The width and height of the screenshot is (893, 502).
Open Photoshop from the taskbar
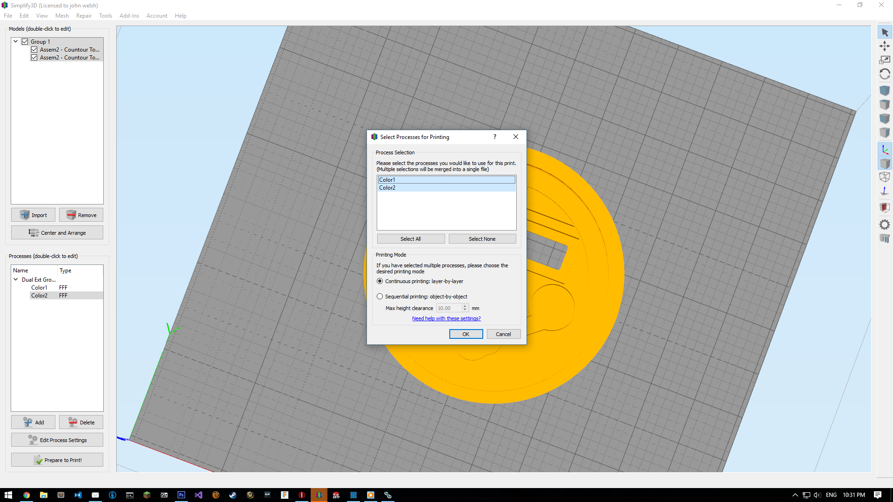coord(181,495)
